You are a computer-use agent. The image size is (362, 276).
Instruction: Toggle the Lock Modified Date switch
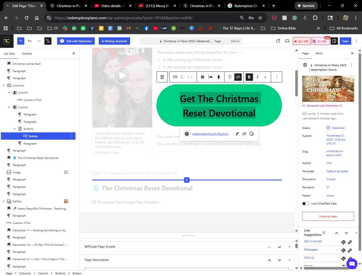click(x=306, y=204)
